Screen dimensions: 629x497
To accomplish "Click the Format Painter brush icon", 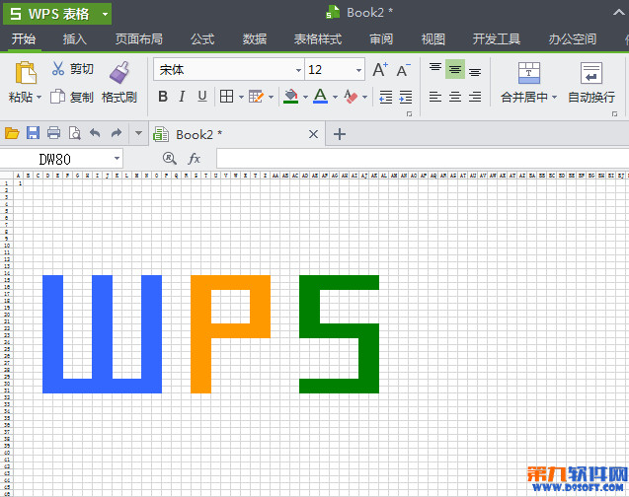I will 119,72.
